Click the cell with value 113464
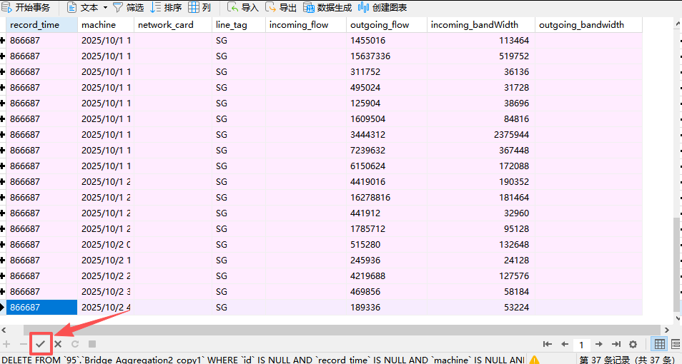The width and height of the screenshot is (682, 364). 480,41
